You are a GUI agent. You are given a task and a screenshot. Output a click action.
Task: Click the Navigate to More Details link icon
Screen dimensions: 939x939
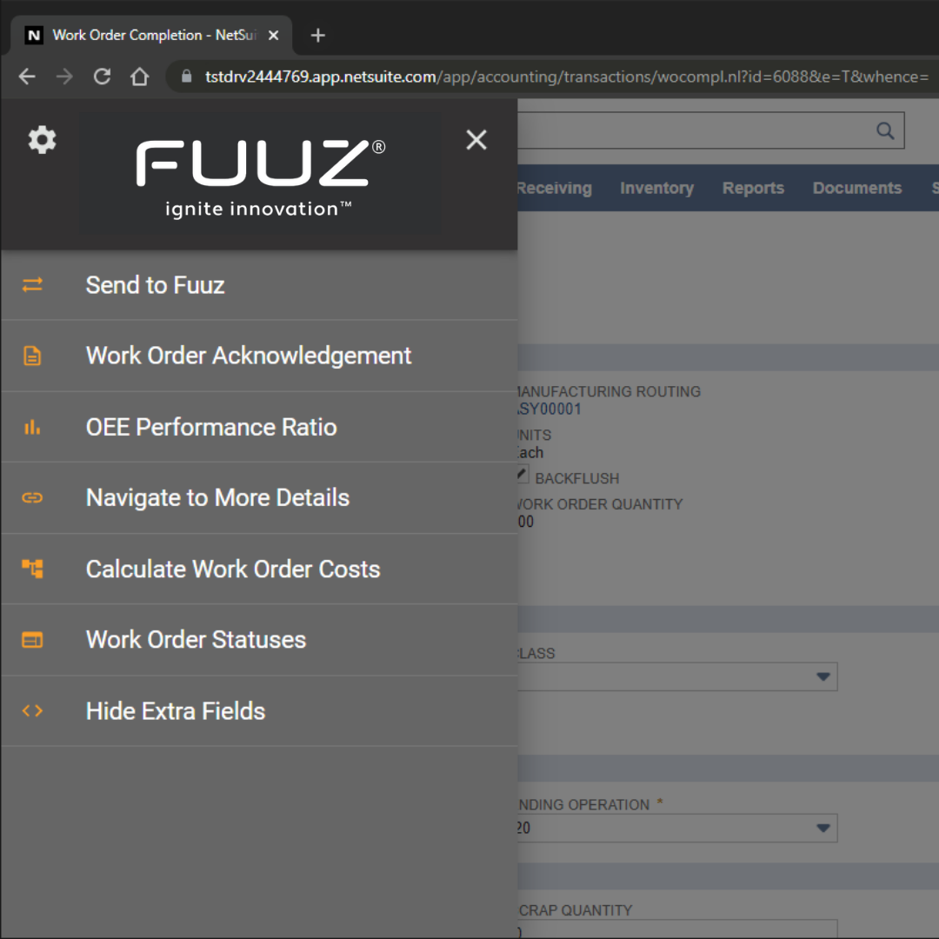click(x=32, y=497)
